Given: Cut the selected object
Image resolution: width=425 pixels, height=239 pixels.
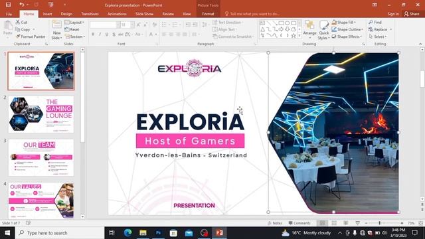Looking at the screenshot, I should tap(21, 22).
